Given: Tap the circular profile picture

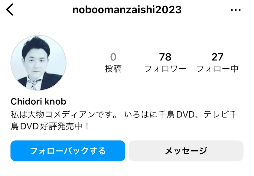Looking at the screenshot, I should coord(38,63).
